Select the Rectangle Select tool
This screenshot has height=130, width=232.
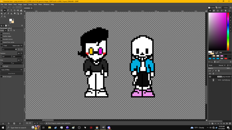[x=5, y=11]
